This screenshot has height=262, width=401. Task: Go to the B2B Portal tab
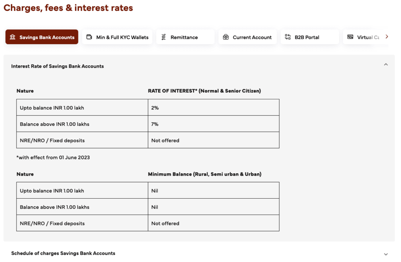click(310, 37)
